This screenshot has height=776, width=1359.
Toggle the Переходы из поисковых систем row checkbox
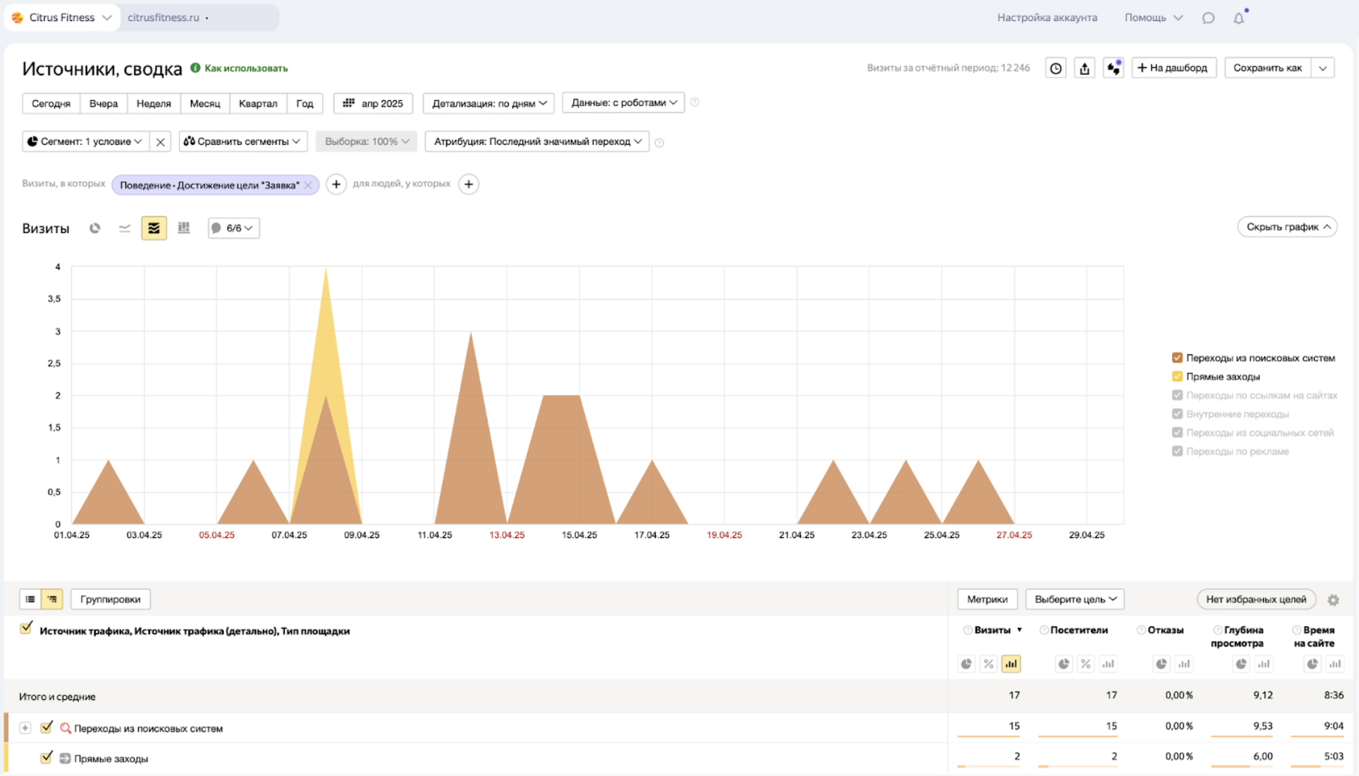47,727
